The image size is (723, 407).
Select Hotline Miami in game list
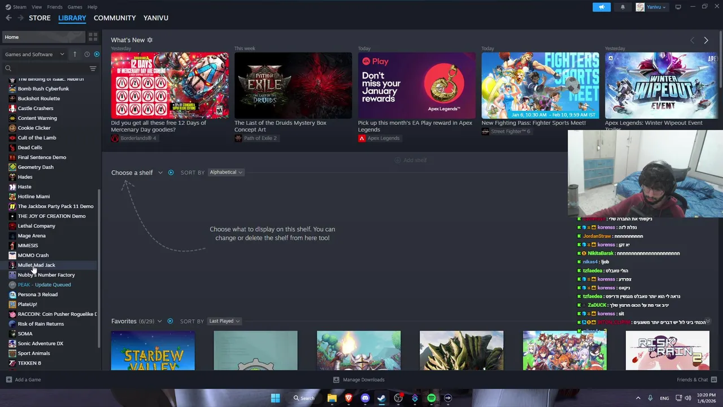pyautogui.click(x=34, y=197)
